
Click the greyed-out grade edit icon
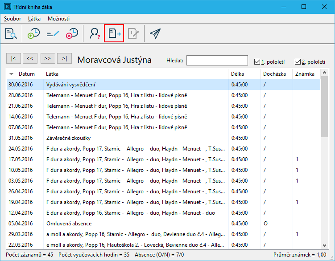[133, 34]
